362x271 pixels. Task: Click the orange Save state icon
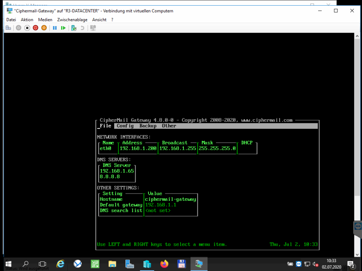[x=44, y=28]
